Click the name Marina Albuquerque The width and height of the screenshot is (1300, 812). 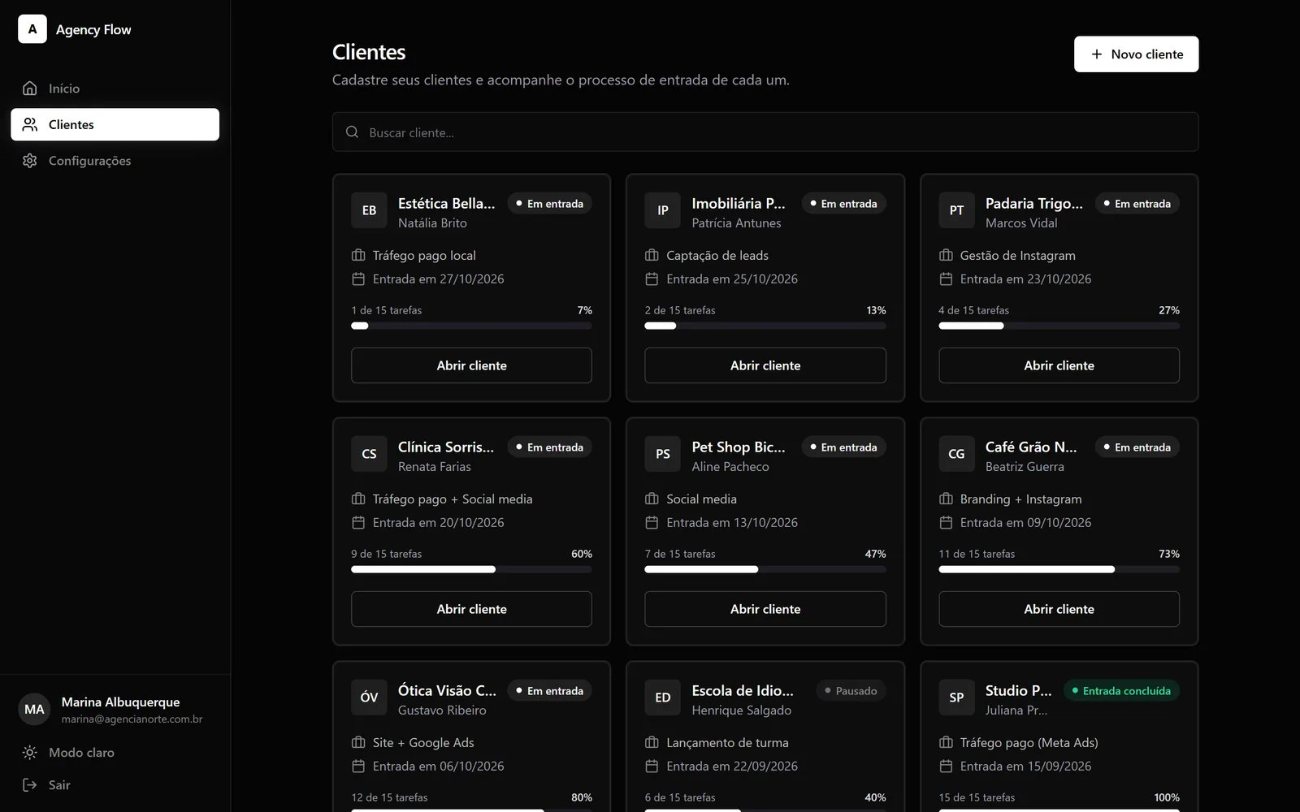coord(120,702)
